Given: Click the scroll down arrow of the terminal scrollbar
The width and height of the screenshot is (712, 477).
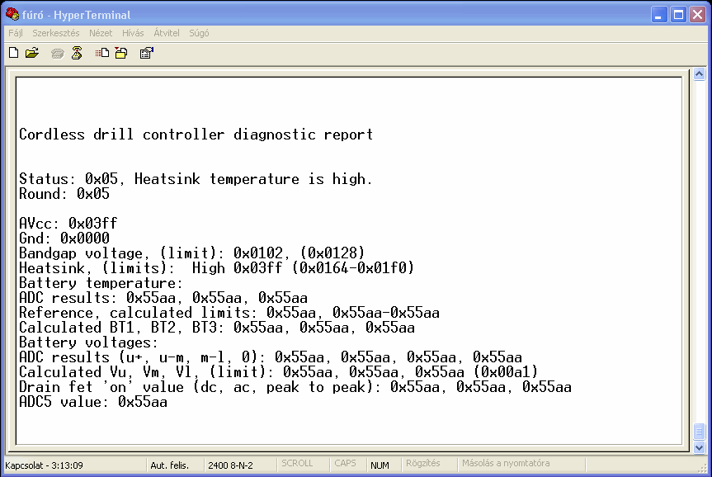Looking at the screenshot, I should [x=700, y=447].
